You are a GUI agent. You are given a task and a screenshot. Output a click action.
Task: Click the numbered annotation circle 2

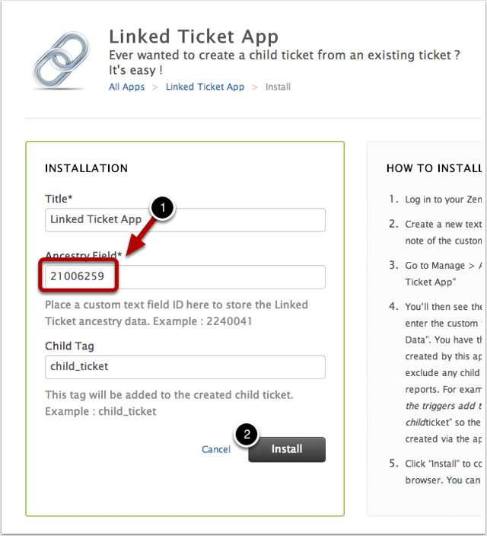(247, 435)
